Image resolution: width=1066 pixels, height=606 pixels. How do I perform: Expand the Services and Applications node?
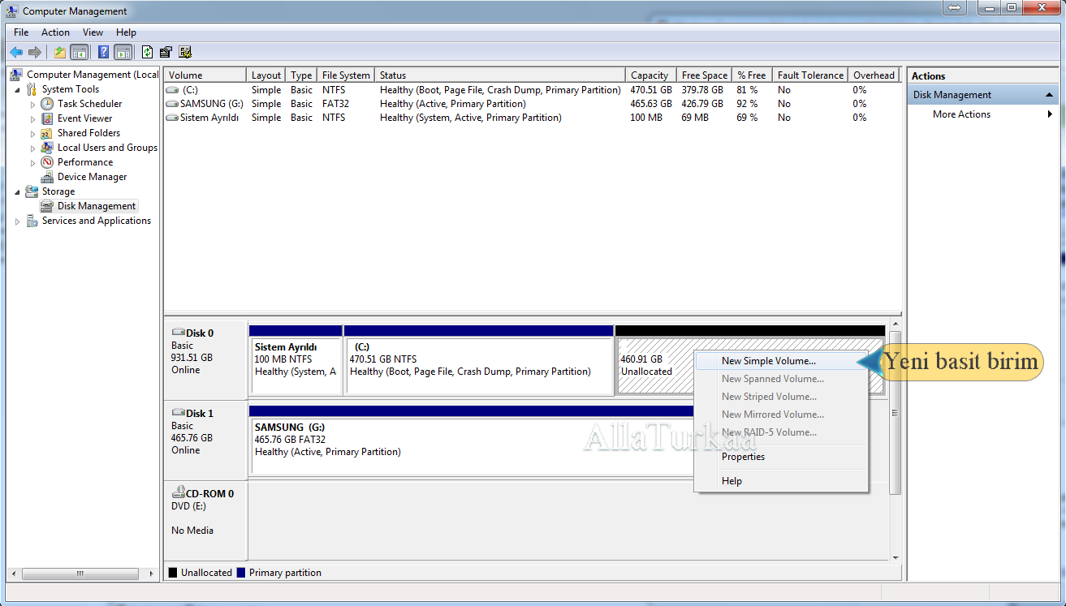[18, 221]
